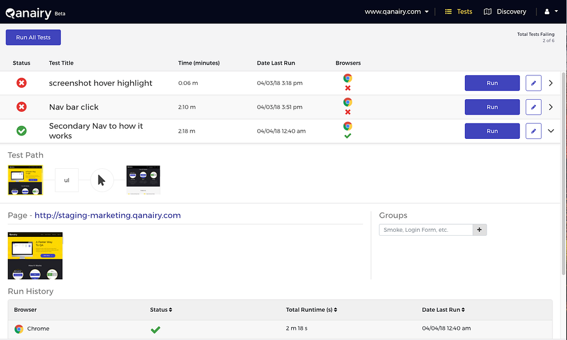Select the dark result page thumbnail in Test Path
567x340 pixels.
(143, 180)
